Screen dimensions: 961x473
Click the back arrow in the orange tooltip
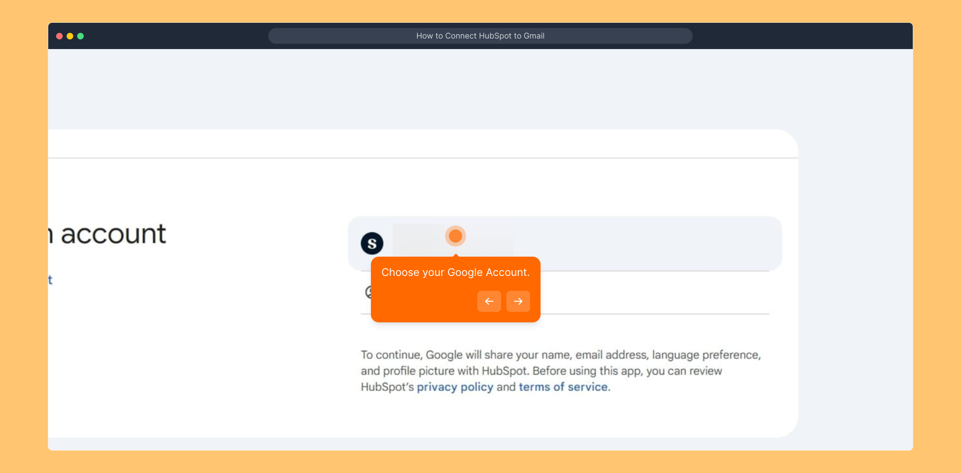pyautogui.click(x=489, y=301)
